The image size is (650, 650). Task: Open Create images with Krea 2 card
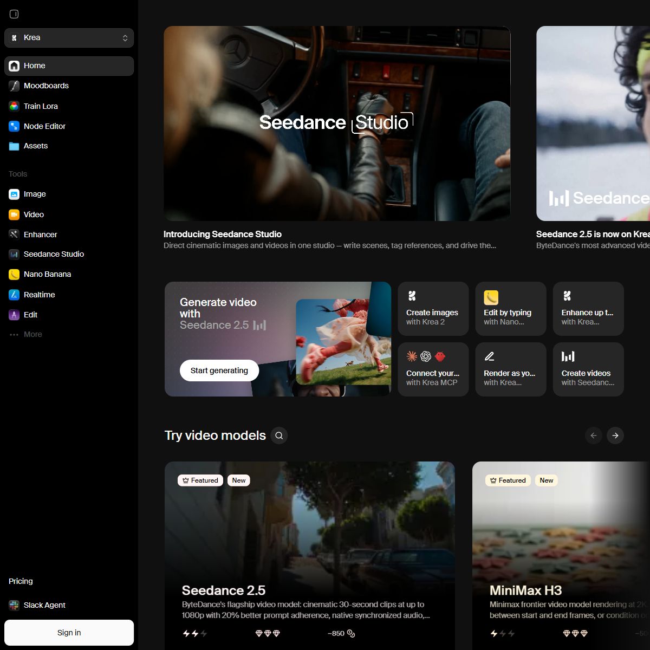(x=433, y=309)
